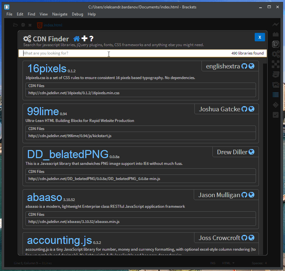Open the abaaso library title
Image resolution: width=285 pixels, height=271 pixels.
click(44, 197)
